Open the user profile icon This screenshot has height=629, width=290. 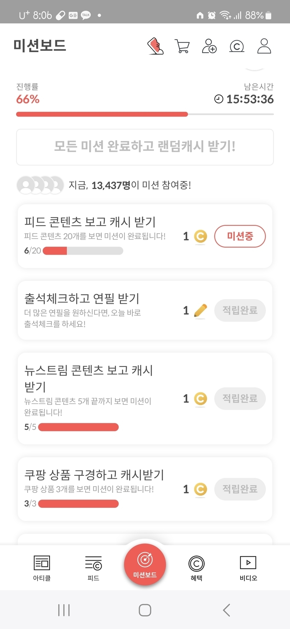click(264, 46)
